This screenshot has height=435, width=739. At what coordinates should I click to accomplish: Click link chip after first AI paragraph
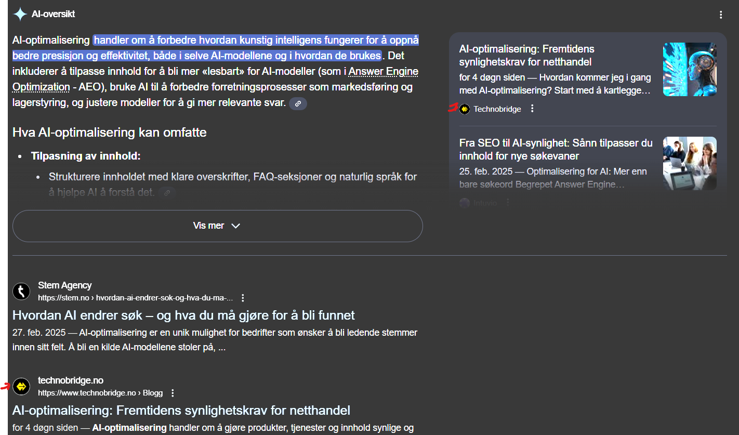[x=298, y=103]
